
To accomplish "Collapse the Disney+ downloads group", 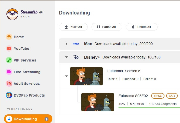I will click(66, 57).
